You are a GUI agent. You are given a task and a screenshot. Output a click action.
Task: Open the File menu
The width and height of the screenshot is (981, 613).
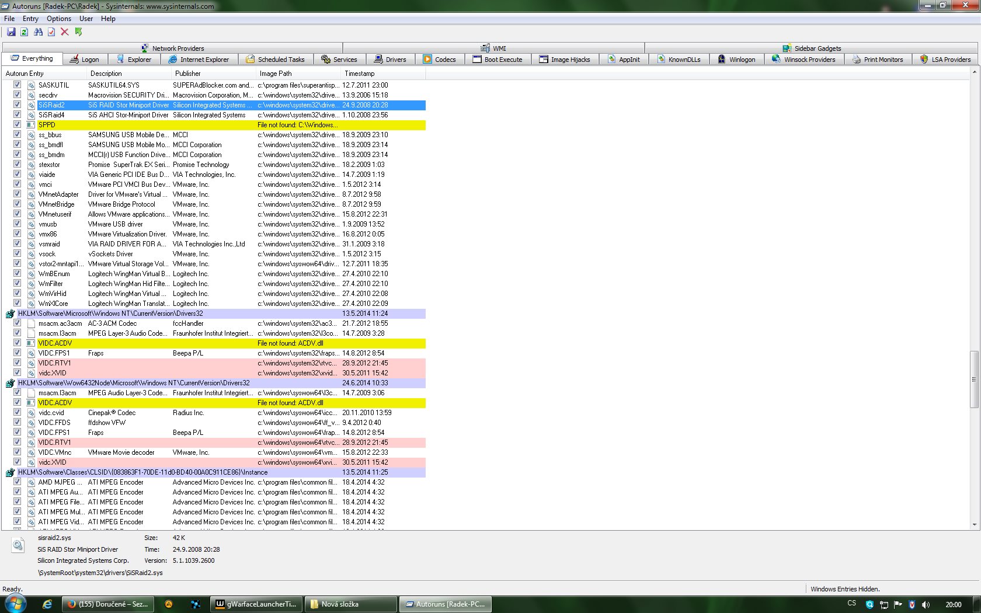(9, 19)
